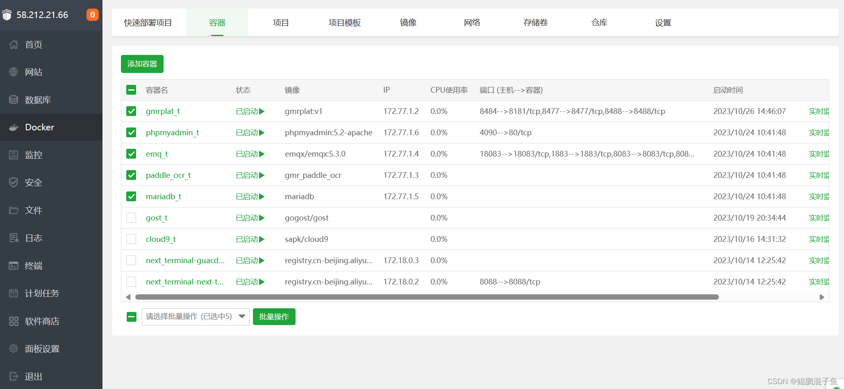
Task: Click the run-state arrow for cloud9_t
Action: pos(262,239)
